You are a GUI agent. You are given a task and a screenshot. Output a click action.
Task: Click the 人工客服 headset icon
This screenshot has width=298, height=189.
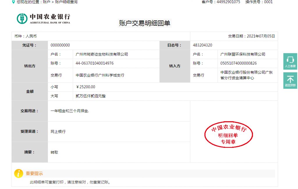[290, 61]
